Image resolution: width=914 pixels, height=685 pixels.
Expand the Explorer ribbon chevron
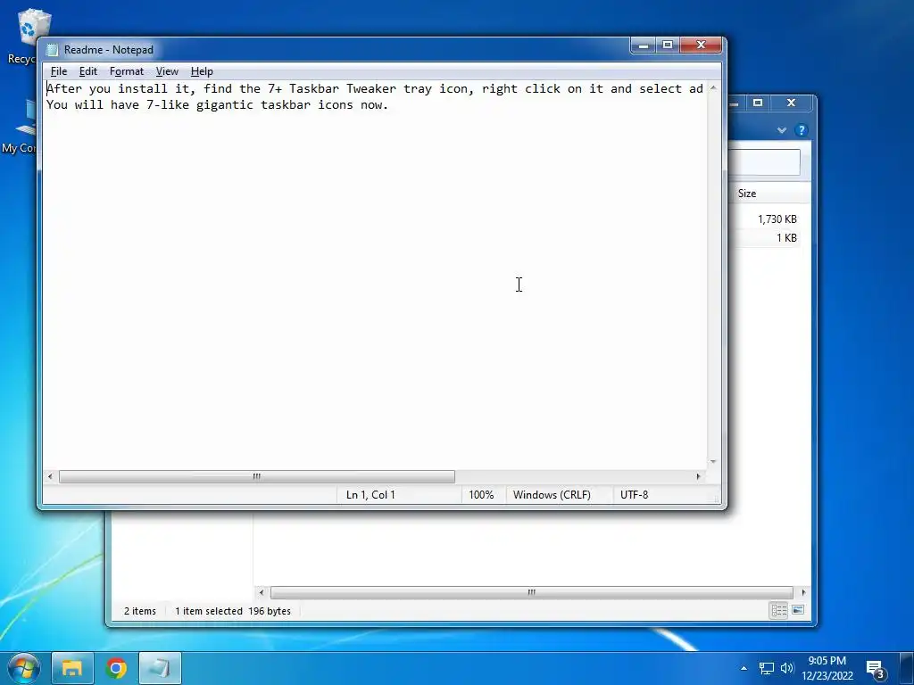pyautogui.click(x=782, y=130)
